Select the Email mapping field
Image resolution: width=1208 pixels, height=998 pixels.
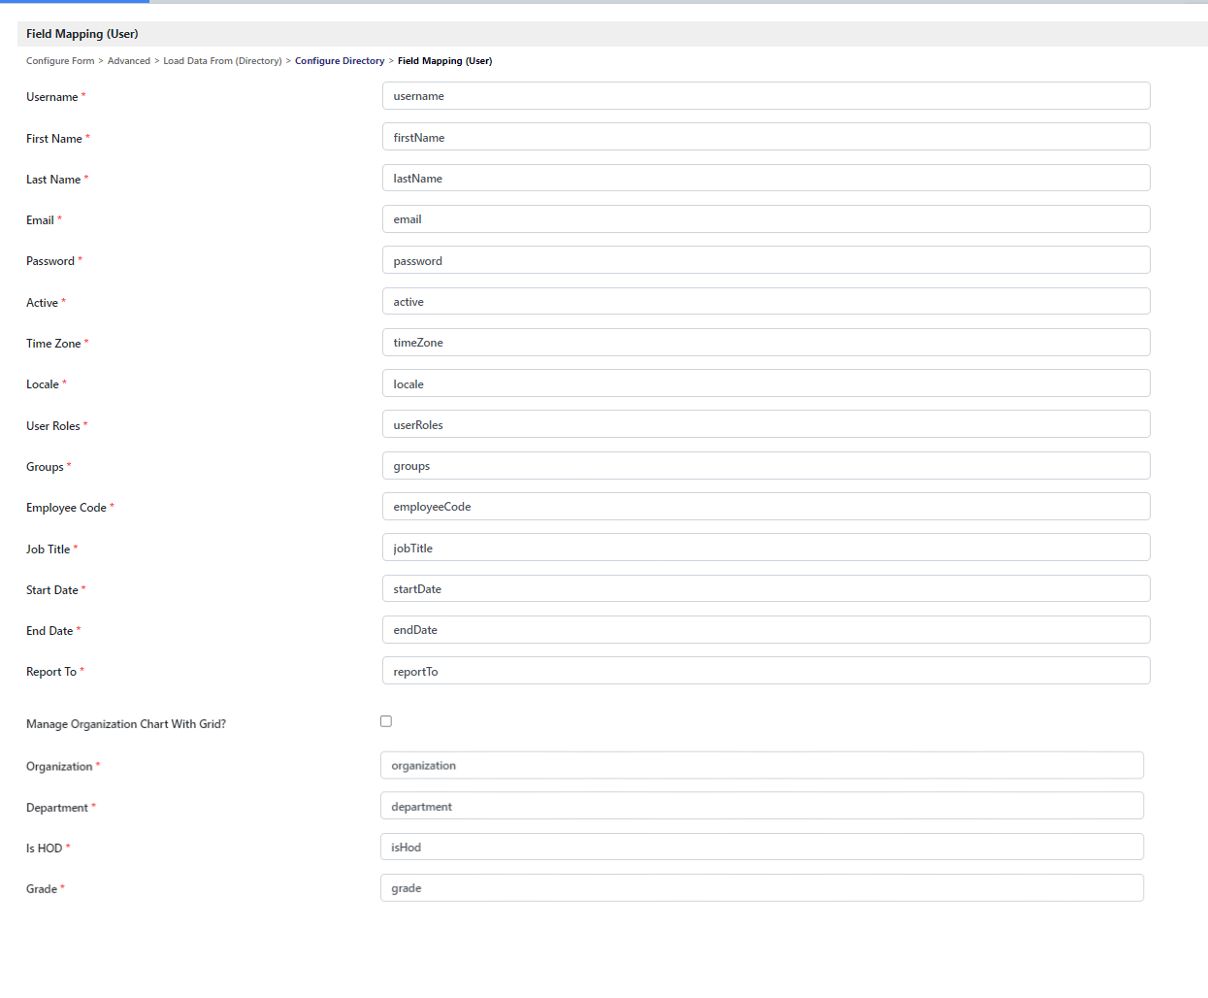(x=767, y=219)
